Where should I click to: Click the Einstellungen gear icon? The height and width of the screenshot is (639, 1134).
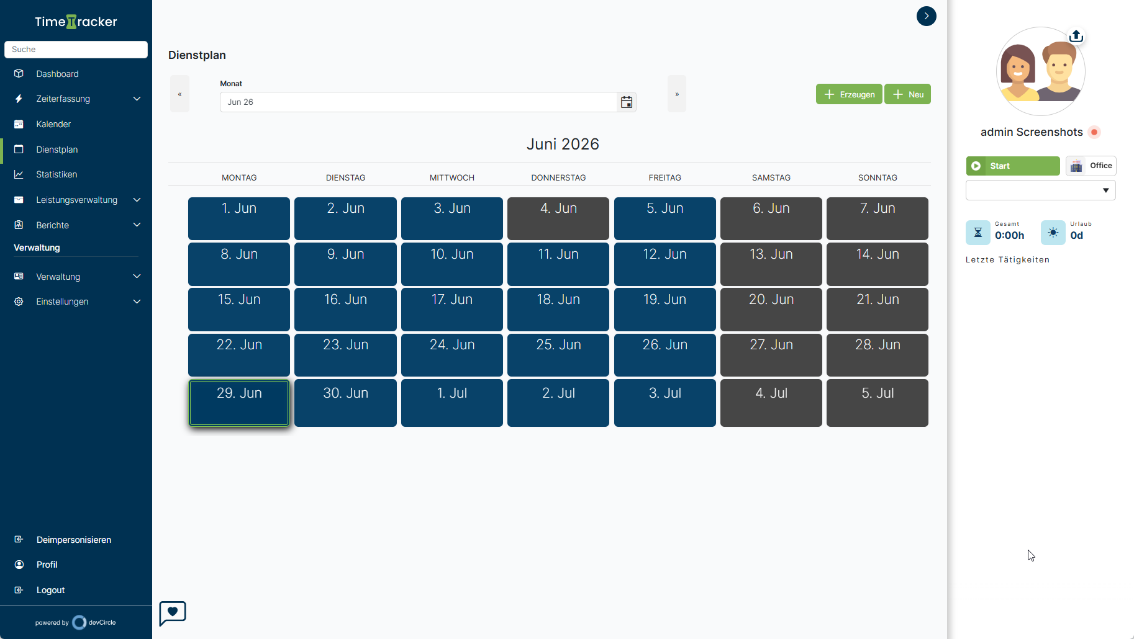(19, 302)
